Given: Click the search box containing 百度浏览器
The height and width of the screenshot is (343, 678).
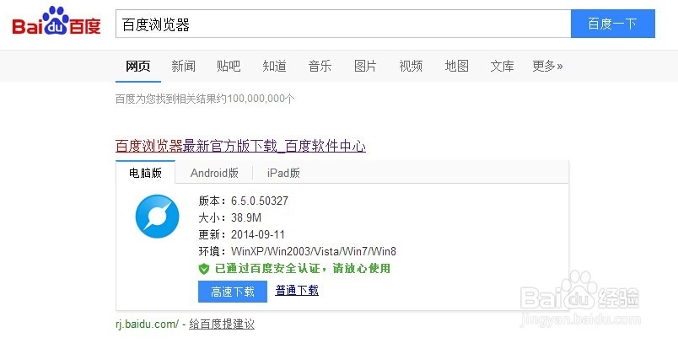Looking at the screenshot, I should [x=343, y=24].
